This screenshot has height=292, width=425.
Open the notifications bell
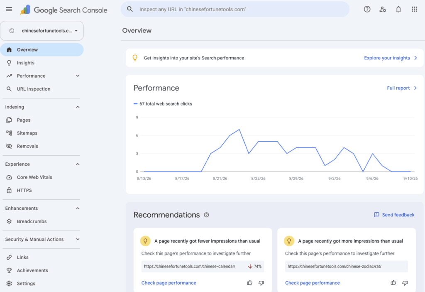click(398, 9)
